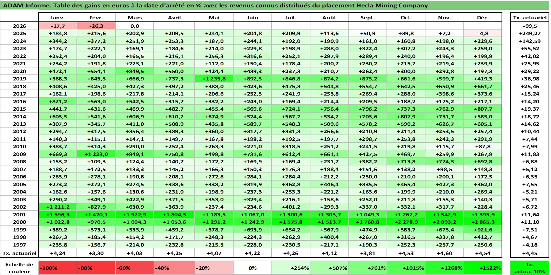Screen dimensions: 551x275
Task: Select the '+3,81' September actuarial rate cell
Action: pyautogui.click(x=368, y=253)
